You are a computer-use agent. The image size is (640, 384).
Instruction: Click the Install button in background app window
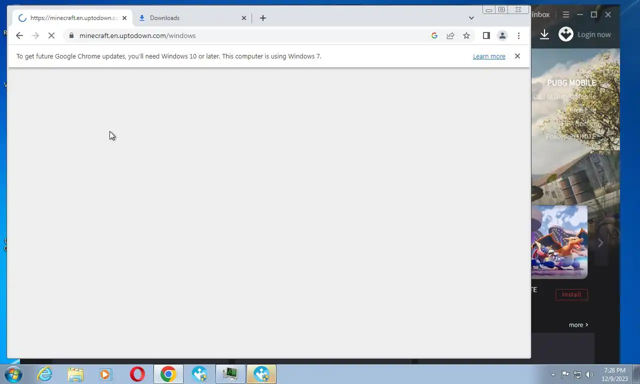tap(571, 294)
